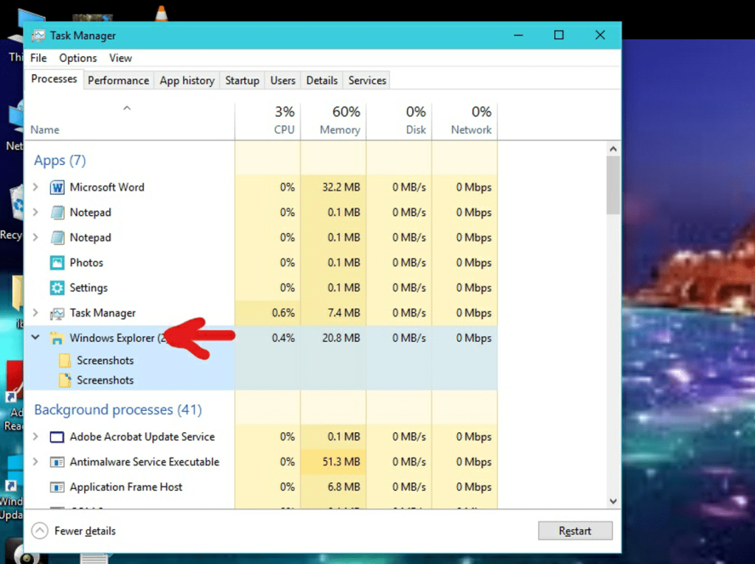Click the Application Frame Host entry
Image resolution: width=755 pixels, height=564 pixels.
[x=124, y=487]
